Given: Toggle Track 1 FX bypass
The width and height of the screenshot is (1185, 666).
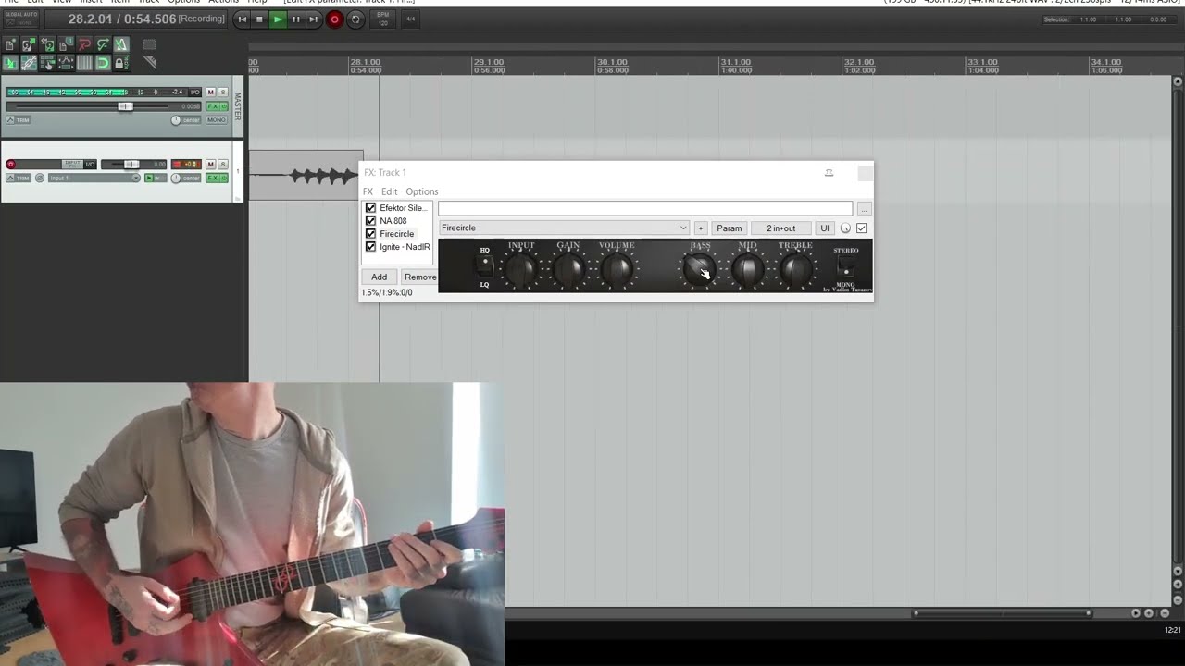Looking at the screenshot, I should tap(224, 178).
